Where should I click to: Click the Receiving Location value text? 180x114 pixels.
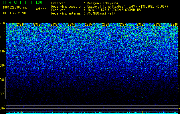(x=128, y=7)
